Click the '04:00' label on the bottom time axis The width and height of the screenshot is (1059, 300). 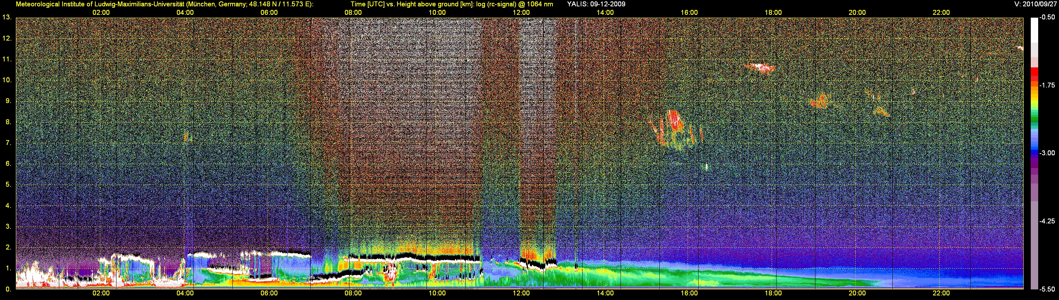[185, 293]
